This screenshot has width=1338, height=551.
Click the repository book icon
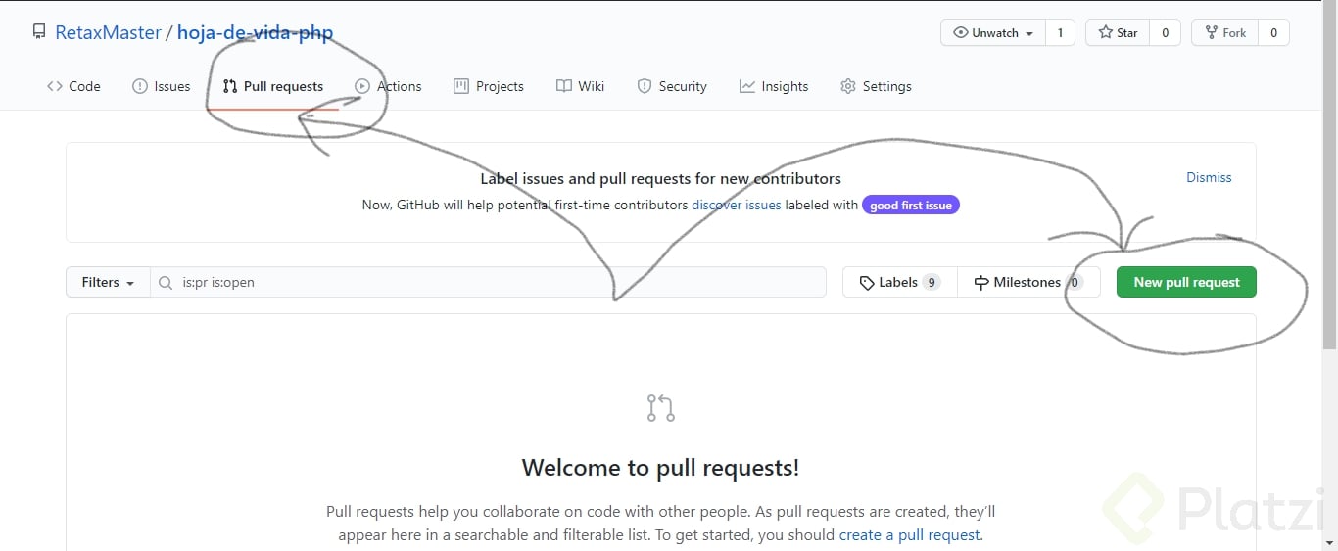(39, 32)
